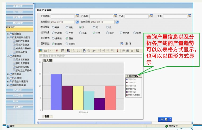The height and width of the screenshot is (130, 202).
Task: Click the red X delete icon
Action: [57, 51]
